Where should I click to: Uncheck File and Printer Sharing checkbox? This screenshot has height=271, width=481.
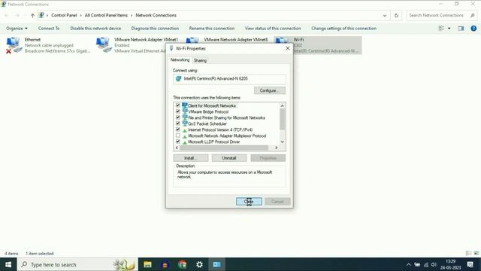178,117
